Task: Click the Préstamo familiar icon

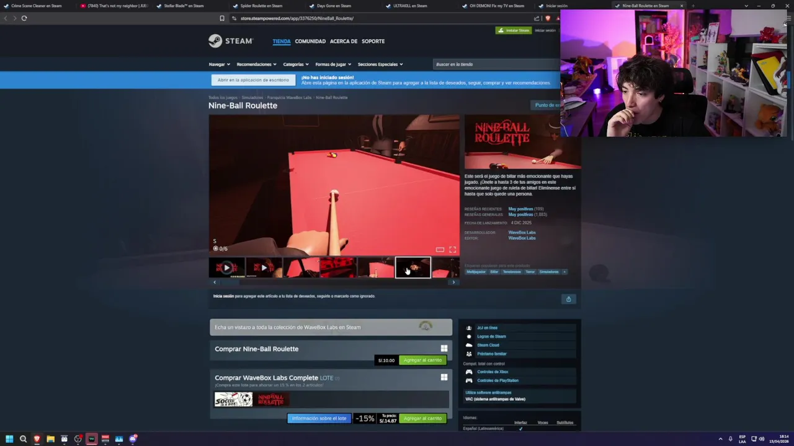Action: click(469, 354)
